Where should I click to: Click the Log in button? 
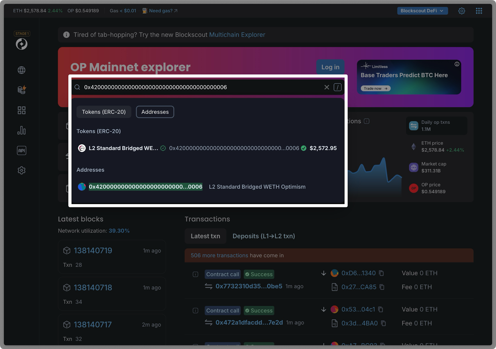click(x=330, y=67)
